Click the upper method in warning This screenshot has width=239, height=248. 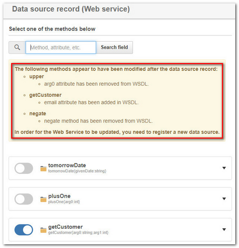(x=37, y=77)
